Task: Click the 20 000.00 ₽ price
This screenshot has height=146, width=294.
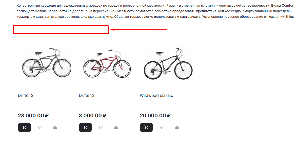Action: pyautogui.click(x=155, y=116)
